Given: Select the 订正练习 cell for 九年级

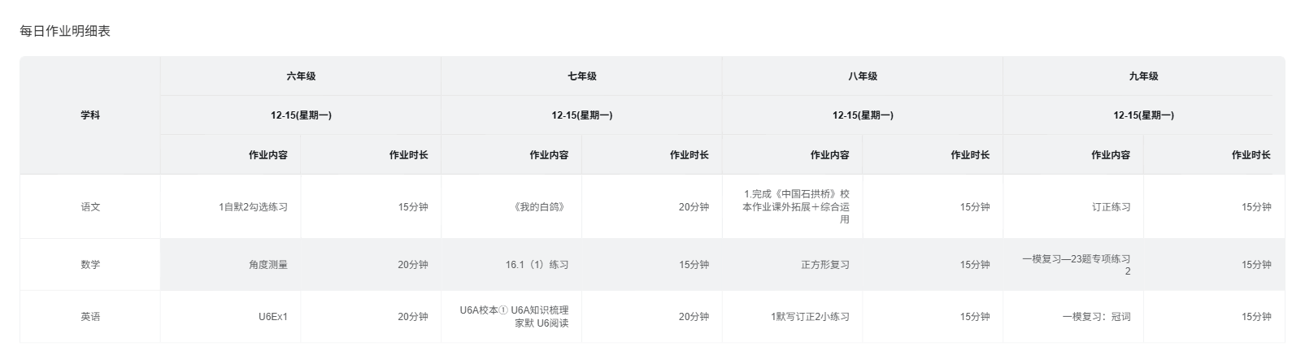Looking at the screenshot, I should (1111, 207).
